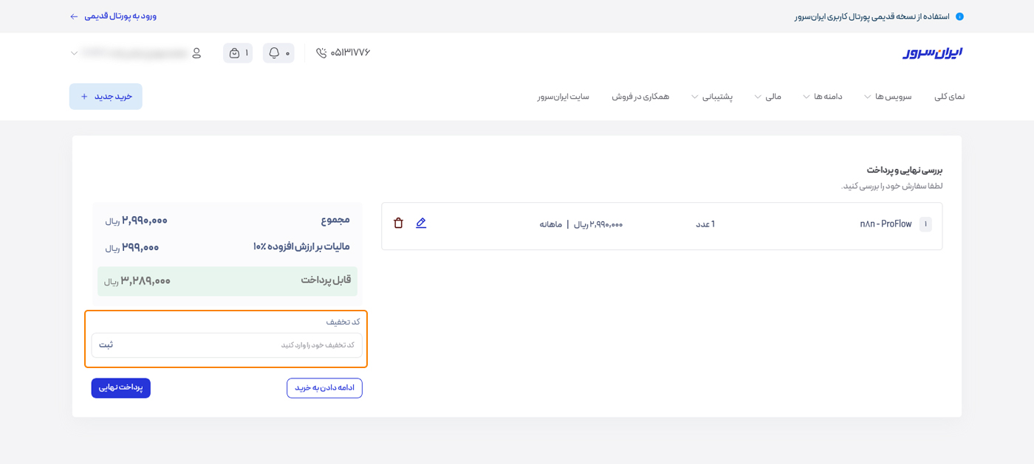Expand the سرویس ها menu
Screen dimensions: 1034x464
887,97
